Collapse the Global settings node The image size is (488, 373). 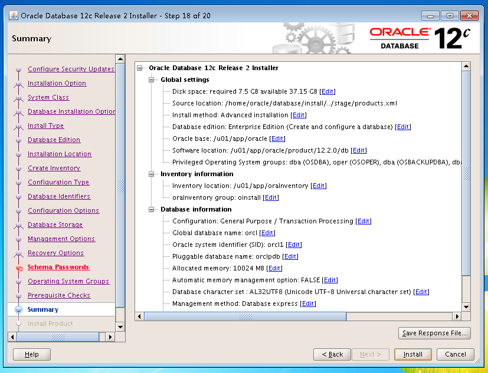[152, 80]
